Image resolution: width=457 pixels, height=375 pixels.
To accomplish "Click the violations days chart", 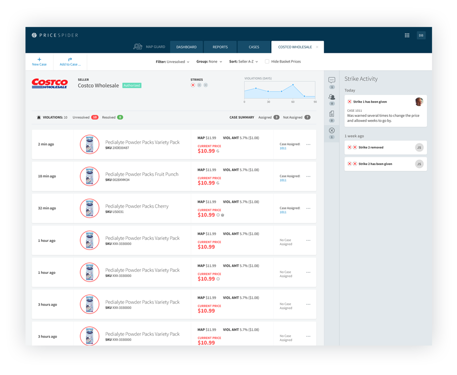I will [x=280, y=90].
